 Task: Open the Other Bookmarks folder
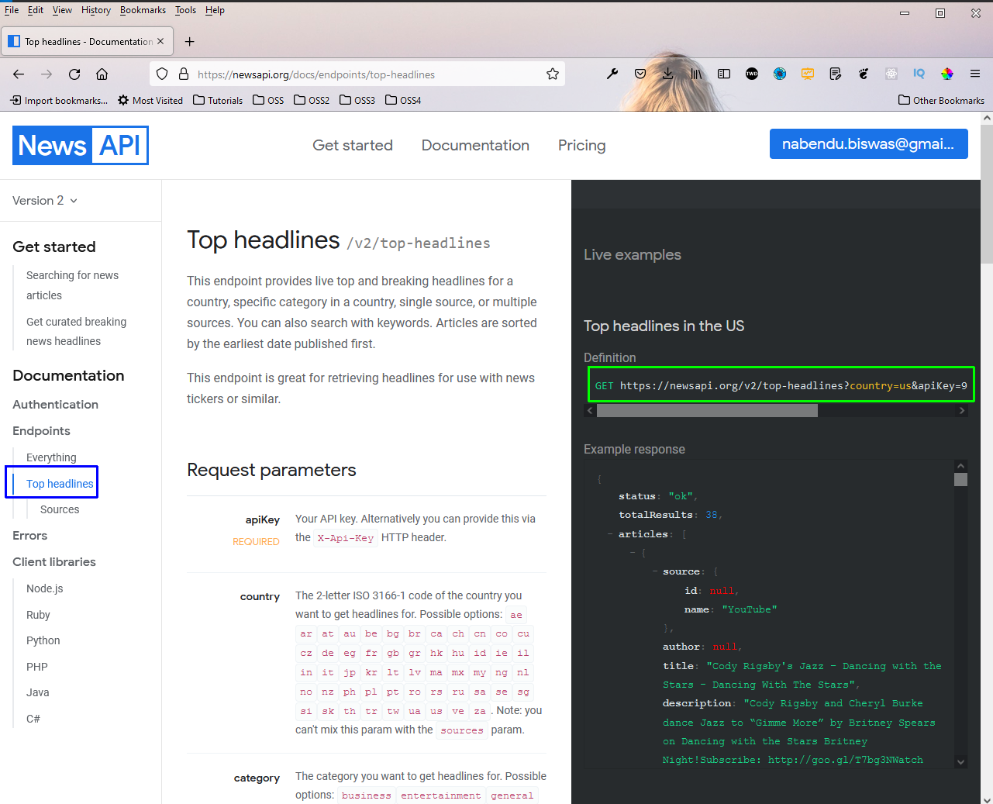point(941,100)
